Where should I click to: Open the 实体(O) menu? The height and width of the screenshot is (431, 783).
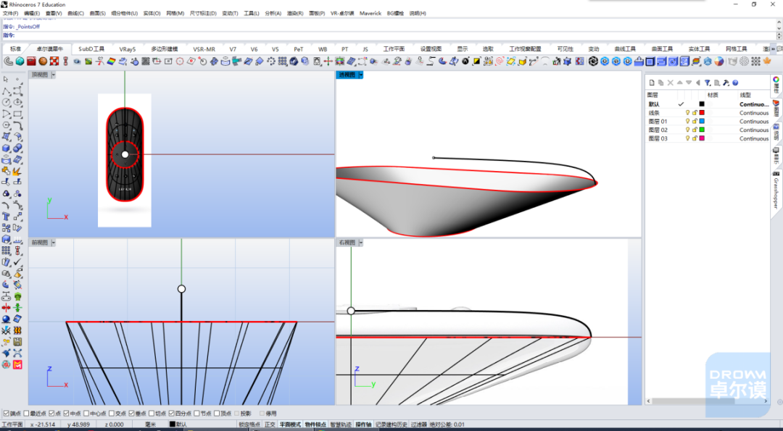(x=152, y=14)
